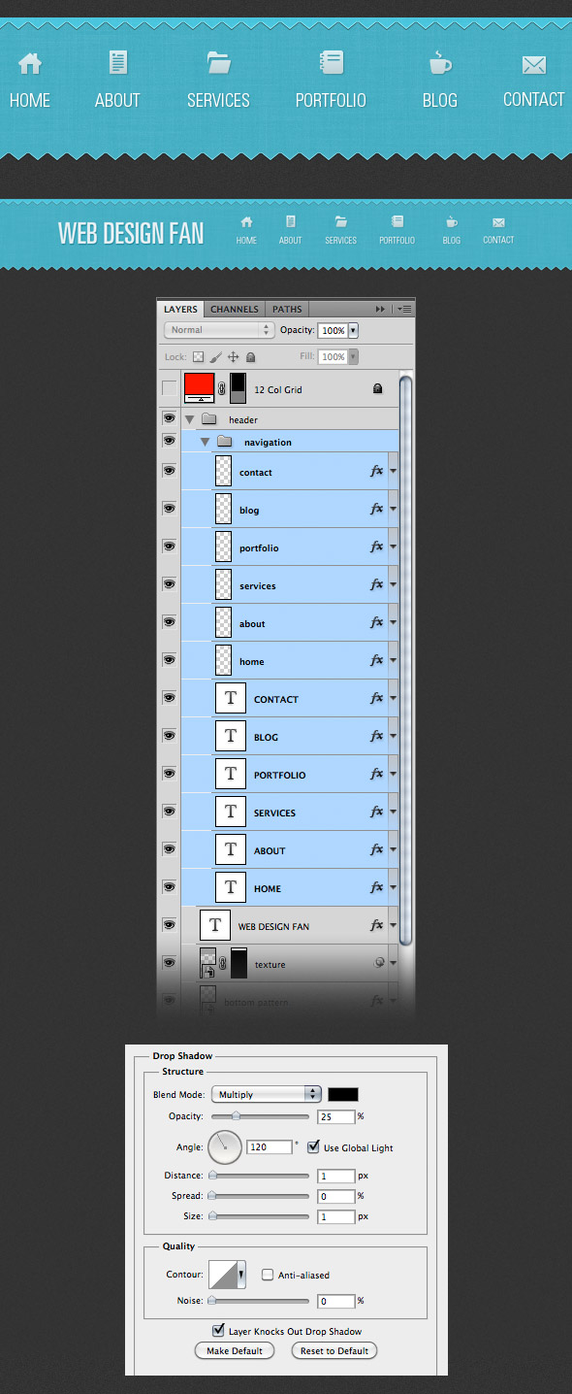Click the home icon in large navigation

coord(30,63)
